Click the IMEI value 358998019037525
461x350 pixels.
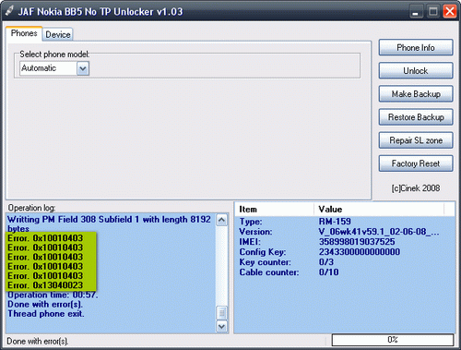point(357,242)
